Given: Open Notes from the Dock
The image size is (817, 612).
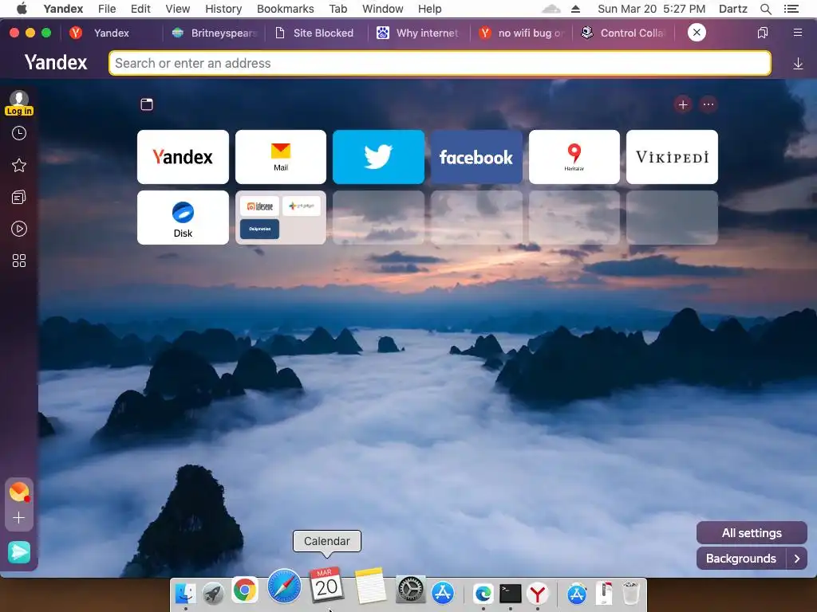Looking at the screenshot, I should point(370,586).
